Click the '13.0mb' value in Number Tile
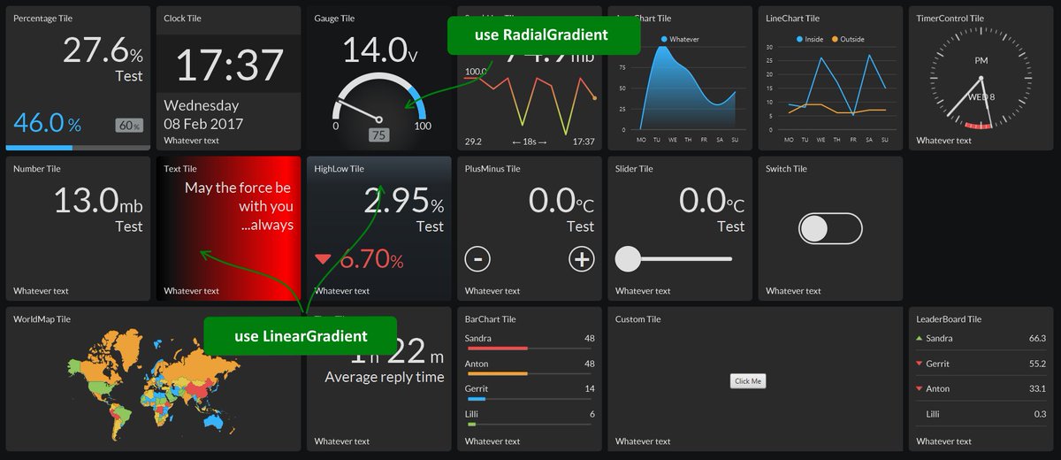Image resolution: width=1061 pixels, height=460 pixels. click(98, 201)
